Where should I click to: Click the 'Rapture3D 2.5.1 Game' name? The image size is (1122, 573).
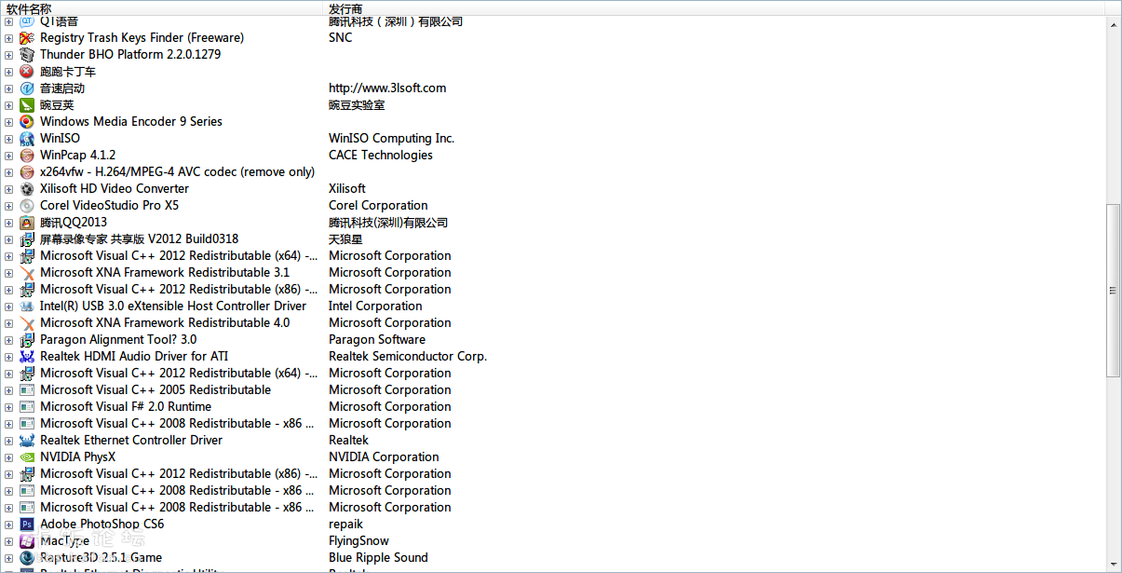coord(101,558)
